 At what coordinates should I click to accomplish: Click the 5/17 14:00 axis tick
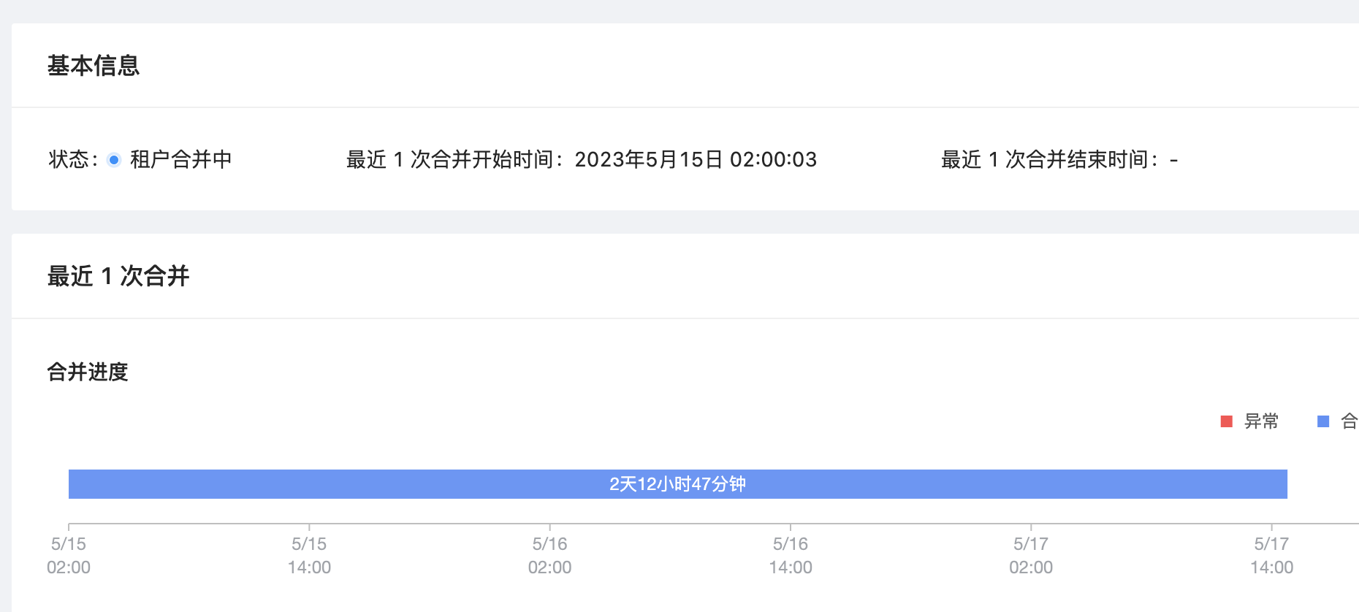point(1272,556)
